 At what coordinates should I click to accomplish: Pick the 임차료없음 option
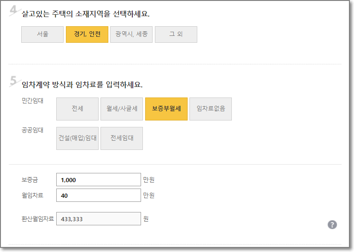tap(211, 109)
